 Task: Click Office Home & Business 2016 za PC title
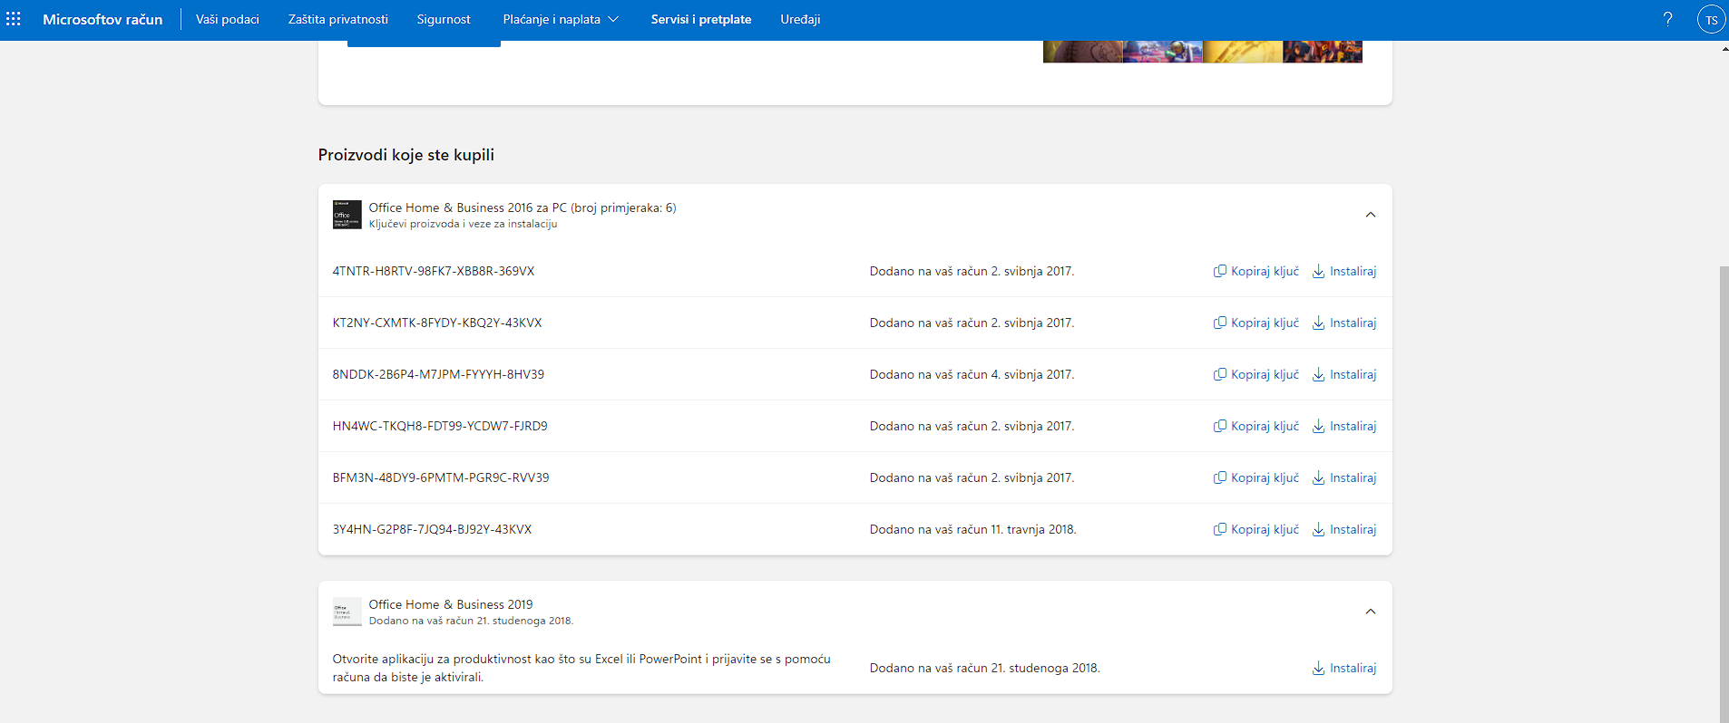point(523,207)
